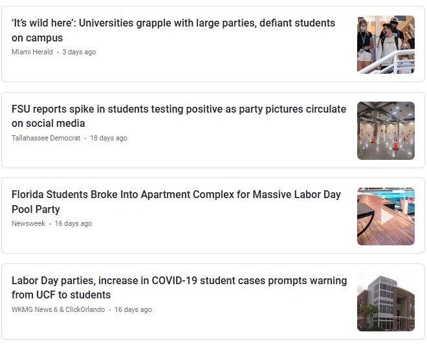Click the '3 days ago' timestamp
The height and width of the screenshot is (345, 427).
tap(79, 52)
